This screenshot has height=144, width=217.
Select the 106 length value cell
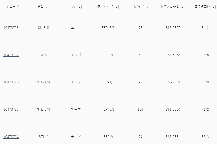click(140, 109)
